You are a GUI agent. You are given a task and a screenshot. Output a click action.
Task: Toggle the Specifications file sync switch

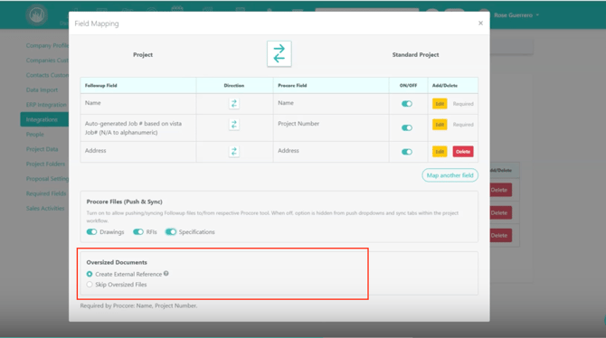pyautogui.click(x=170, y=231)
